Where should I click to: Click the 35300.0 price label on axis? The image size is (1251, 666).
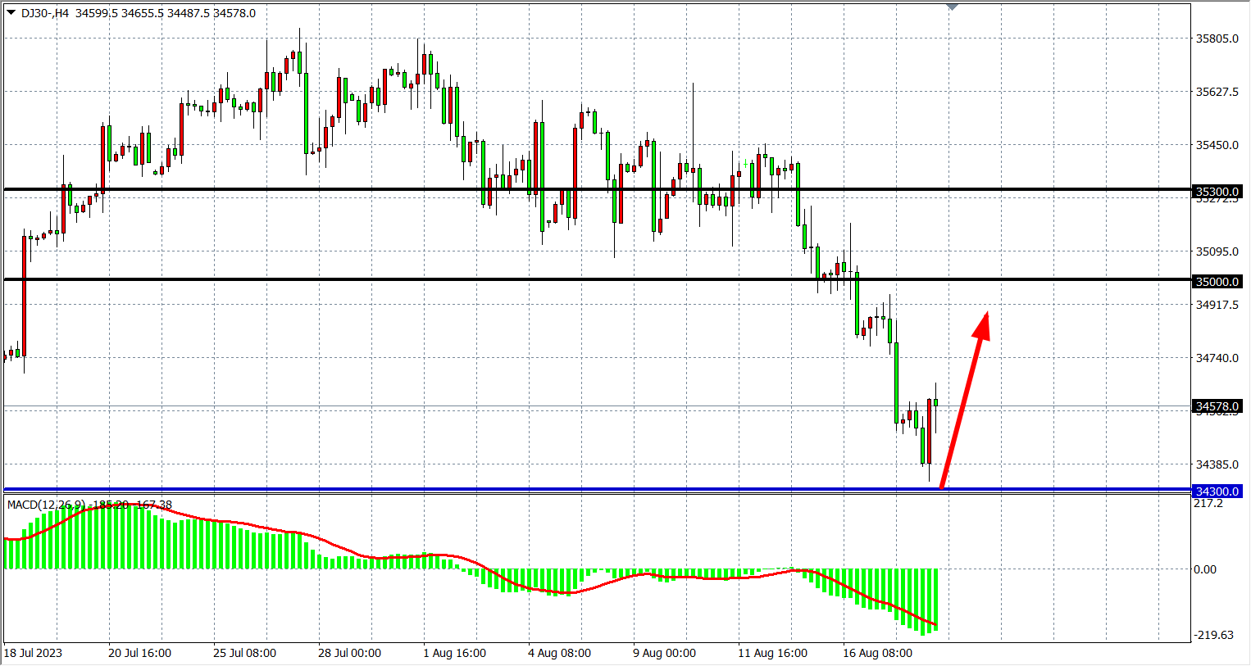point(1217,192)
